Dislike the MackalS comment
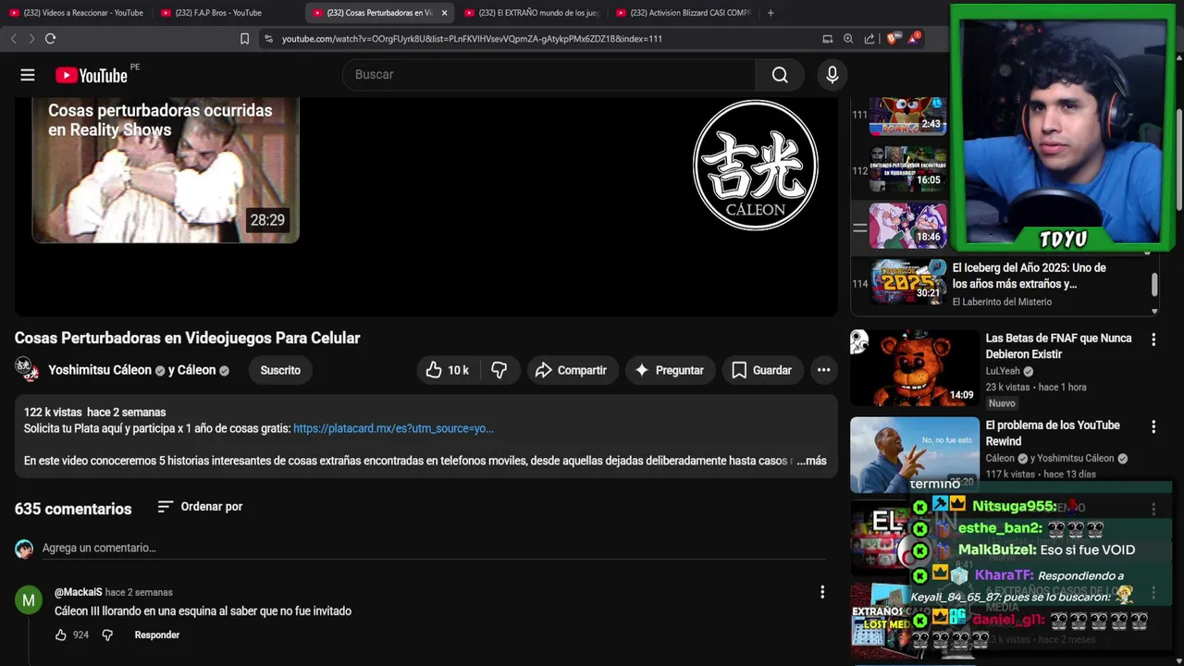The width and height of the screenshot is (1184, 666). click(107, 635)
